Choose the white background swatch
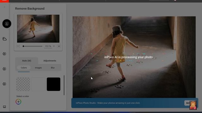Screen dimensions: 202x113 [x=39, y=84]
